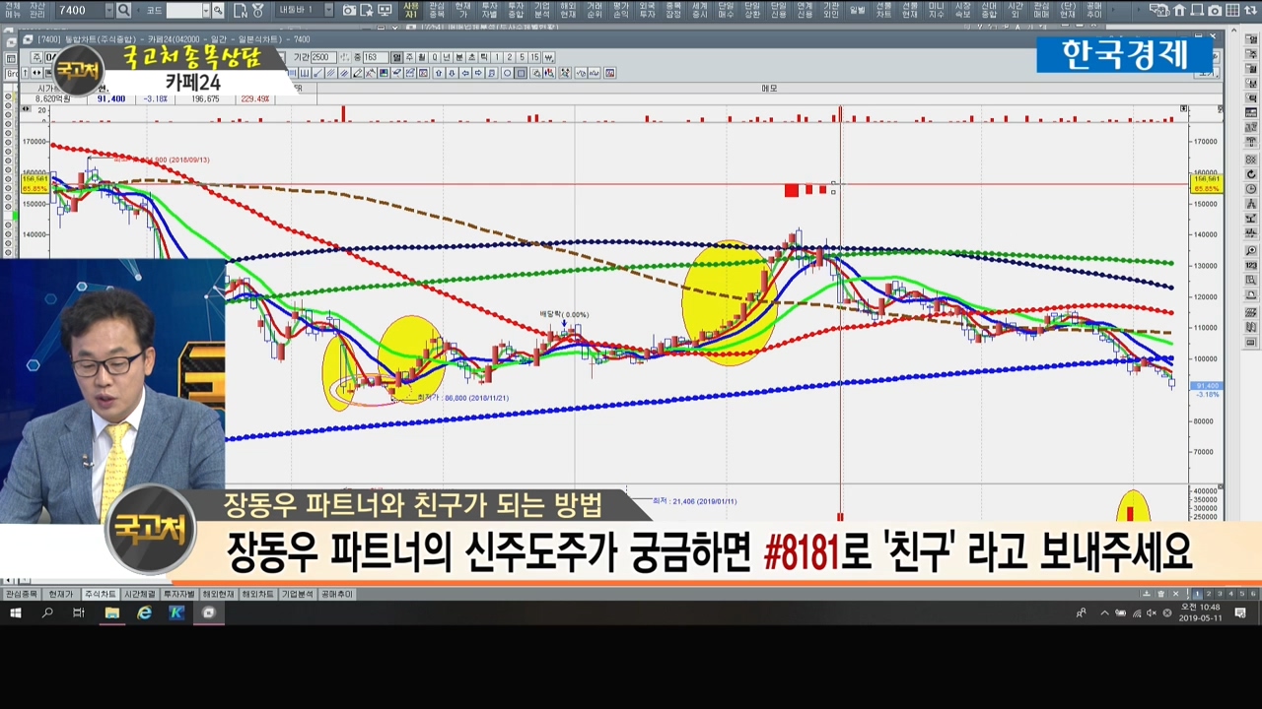The image size is (1262, 709).
Task: Toggle the weekly (주) period button
Action: pos(409,57)
